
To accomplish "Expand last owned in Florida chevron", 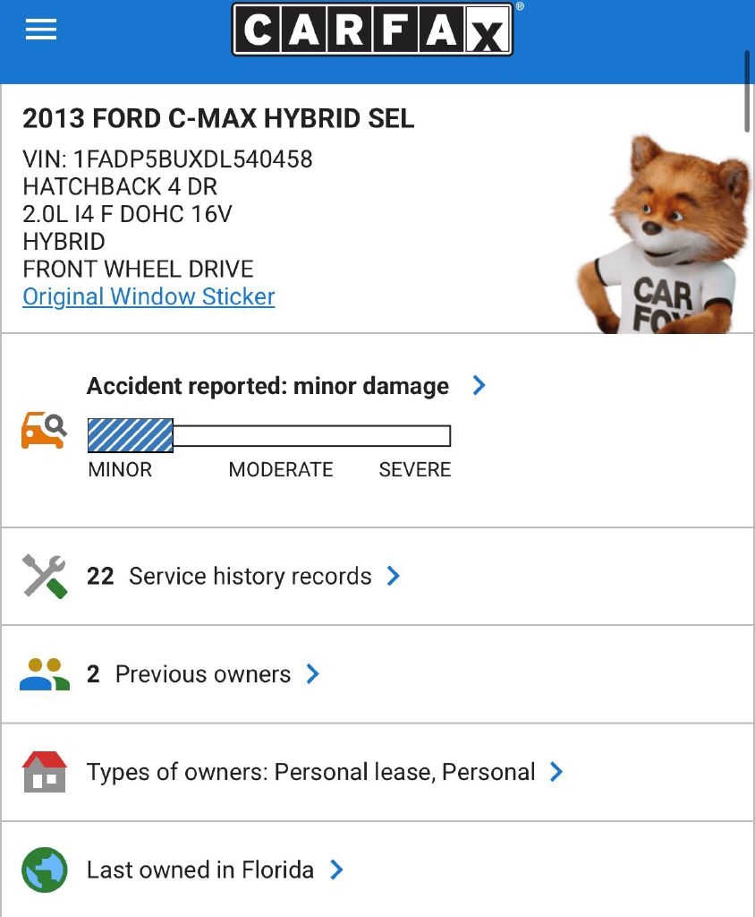I will (x=336, y=869).
